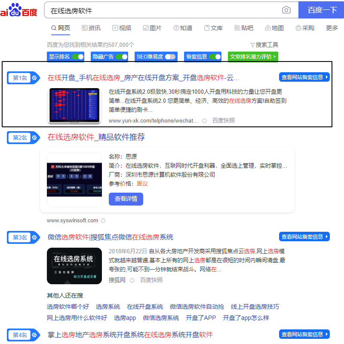
Task: Click related search 线上开盘选房技巧
Action: click(x=255, y=307)
